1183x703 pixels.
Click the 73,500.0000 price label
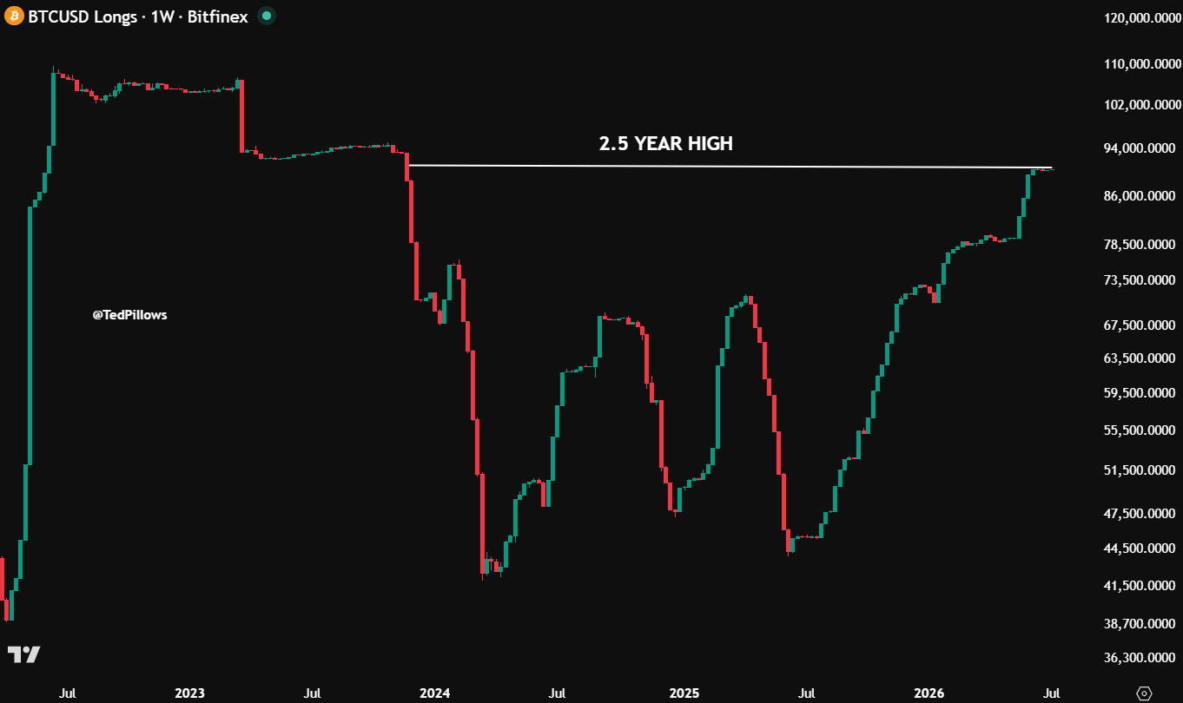1141,280
